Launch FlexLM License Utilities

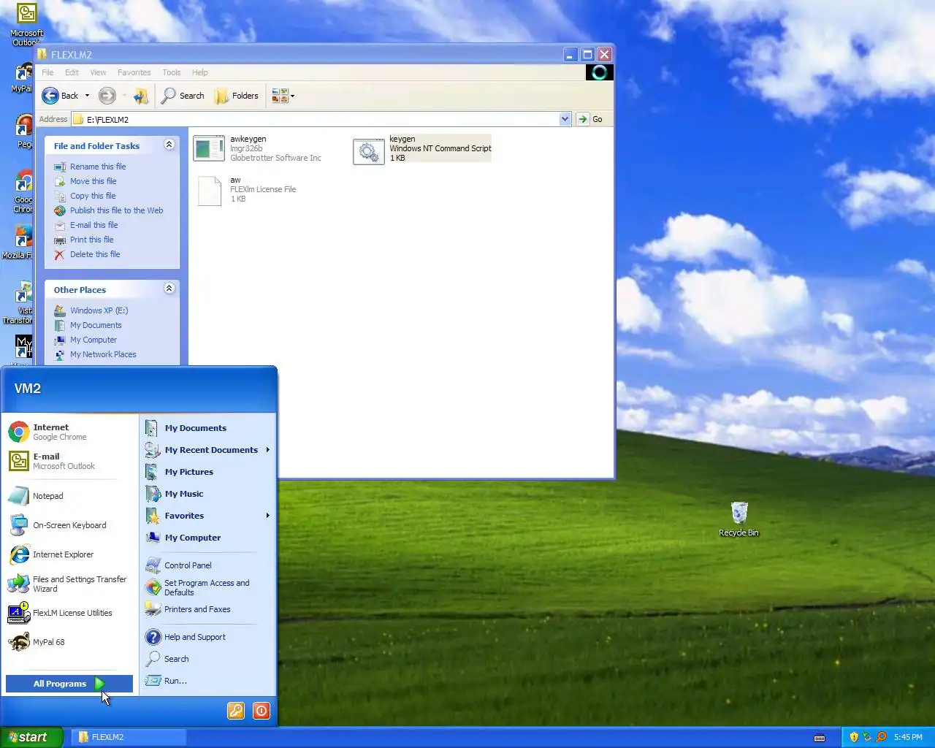pos(70,613)
